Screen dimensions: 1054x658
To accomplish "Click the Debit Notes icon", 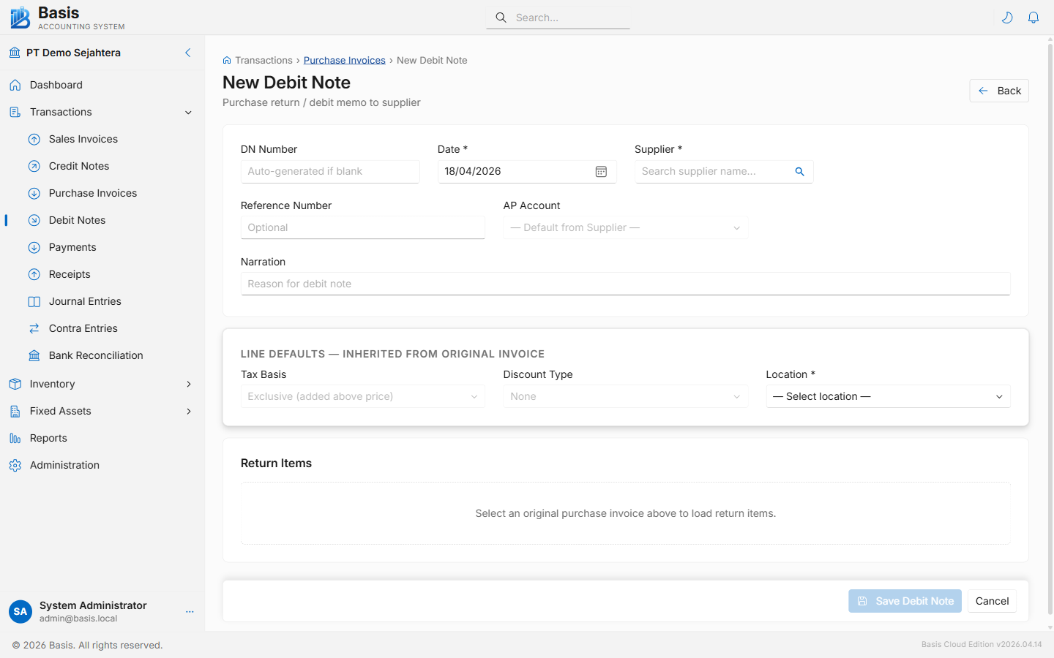I will coord(34,220).
